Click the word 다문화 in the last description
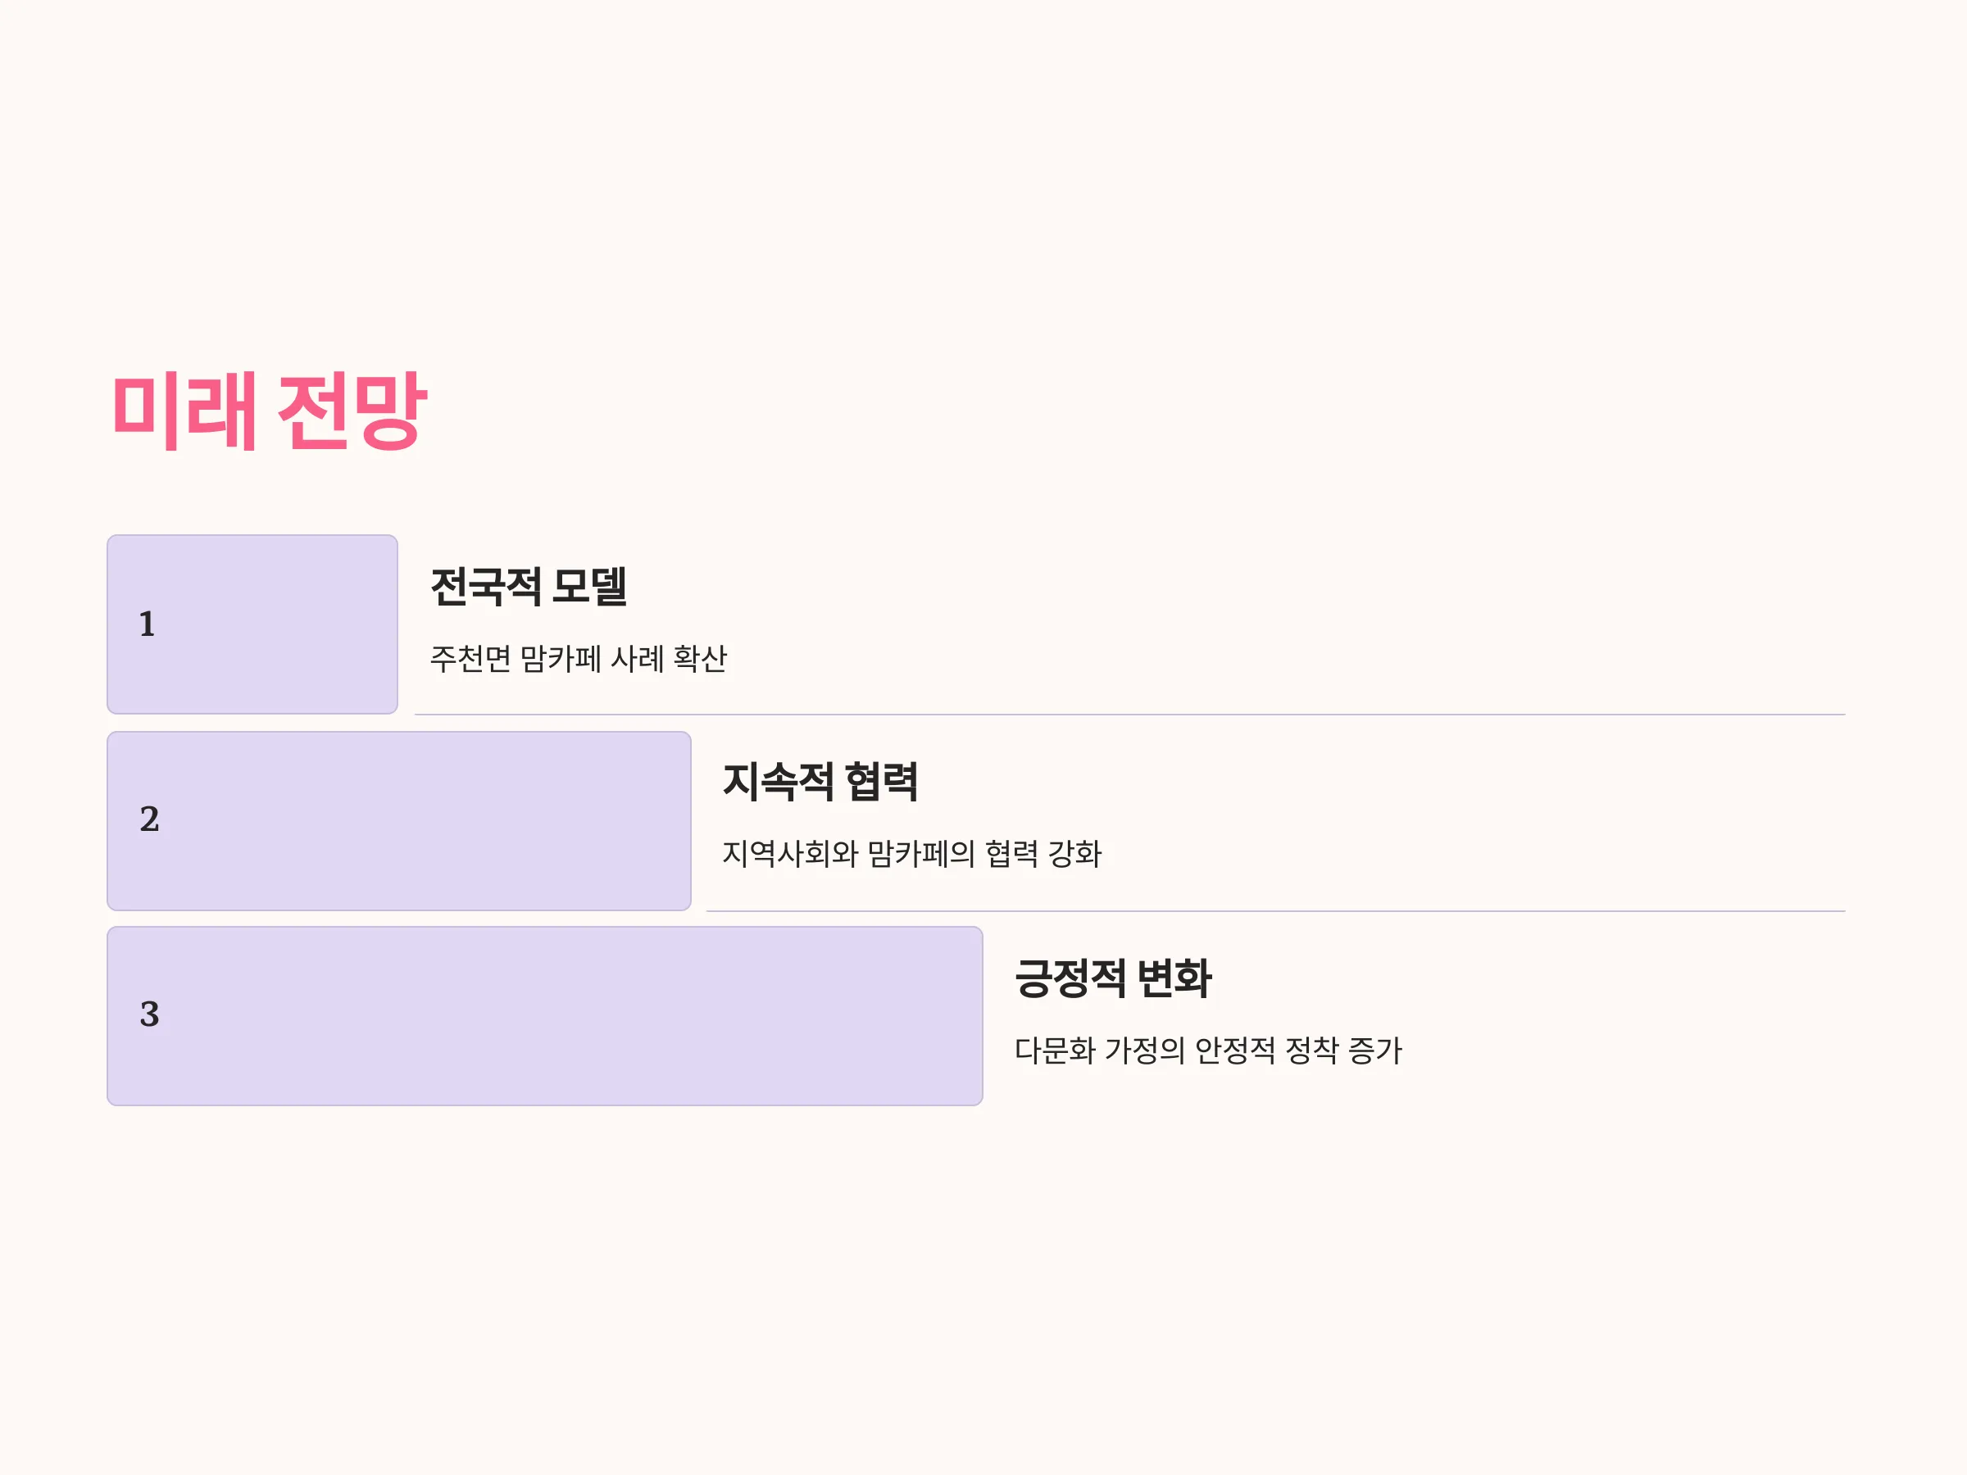Screen dimensions: 1967x1475 point(1055,1051)
